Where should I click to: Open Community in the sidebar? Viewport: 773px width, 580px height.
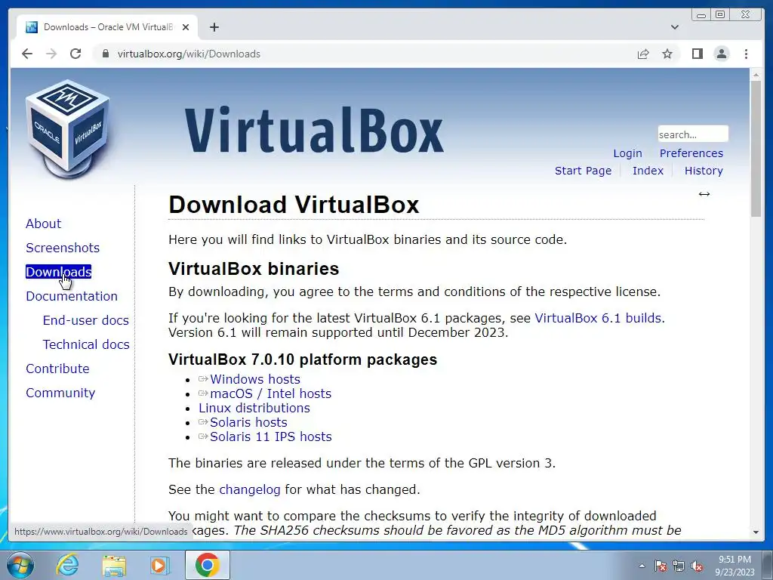coord(60,393)
